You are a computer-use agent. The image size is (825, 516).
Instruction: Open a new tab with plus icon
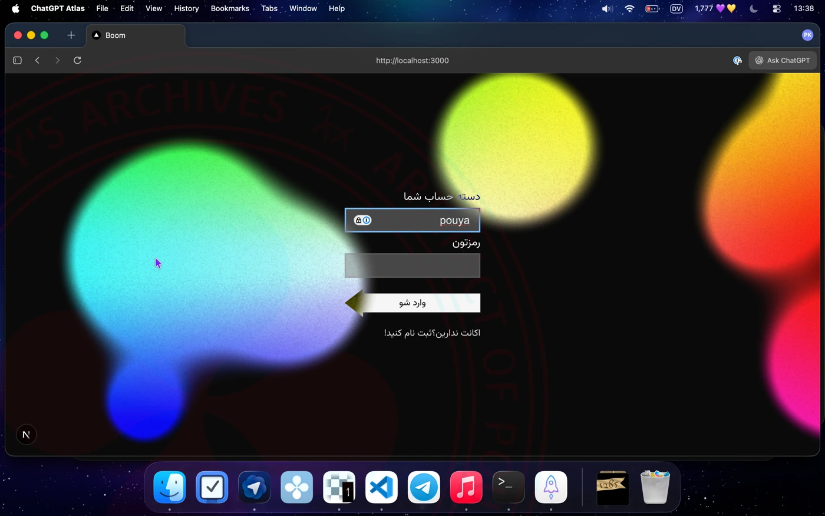[x=71, y=35]
